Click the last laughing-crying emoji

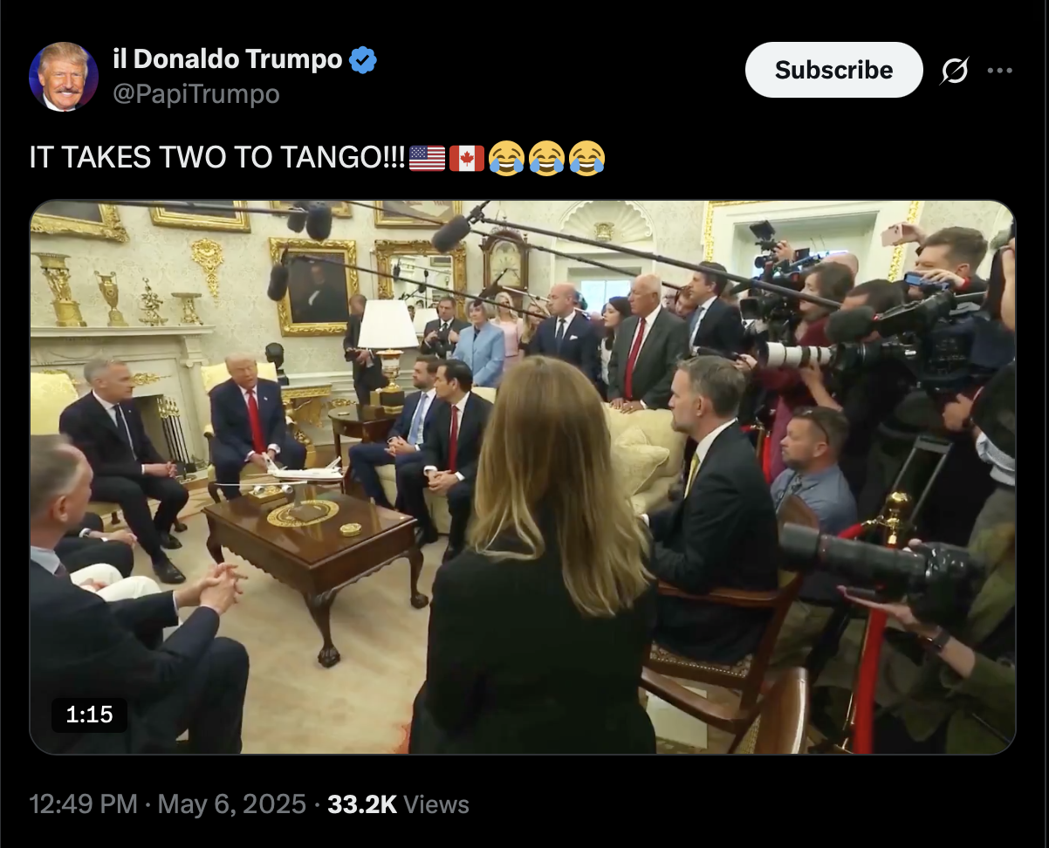click(x=586, y=158)
